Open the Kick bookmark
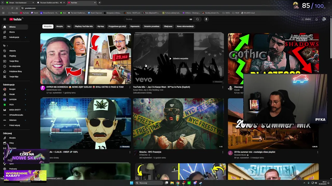This screenshot has width=332, height=186. pyautogui.click(x=63, y=13)
